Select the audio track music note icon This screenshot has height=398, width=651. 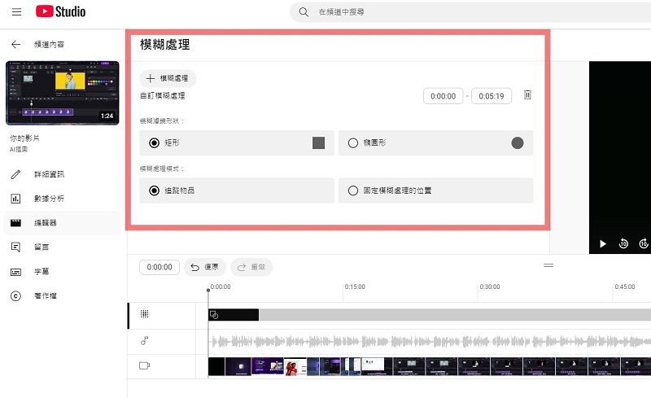144,341
